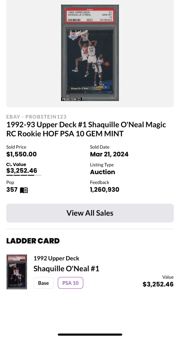The height and width of the screenshot is (339, 180).
Task: Tap the underlined $3,252.46 CL Value amount
Action: [22, 170]
